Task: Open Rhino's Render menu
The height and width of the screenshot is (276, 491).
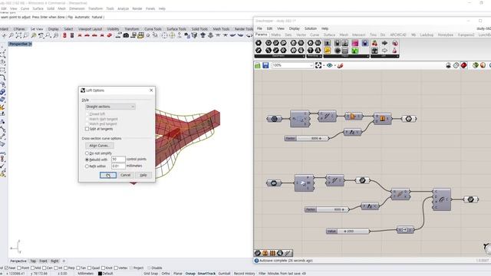Action: tap(137, 8)
